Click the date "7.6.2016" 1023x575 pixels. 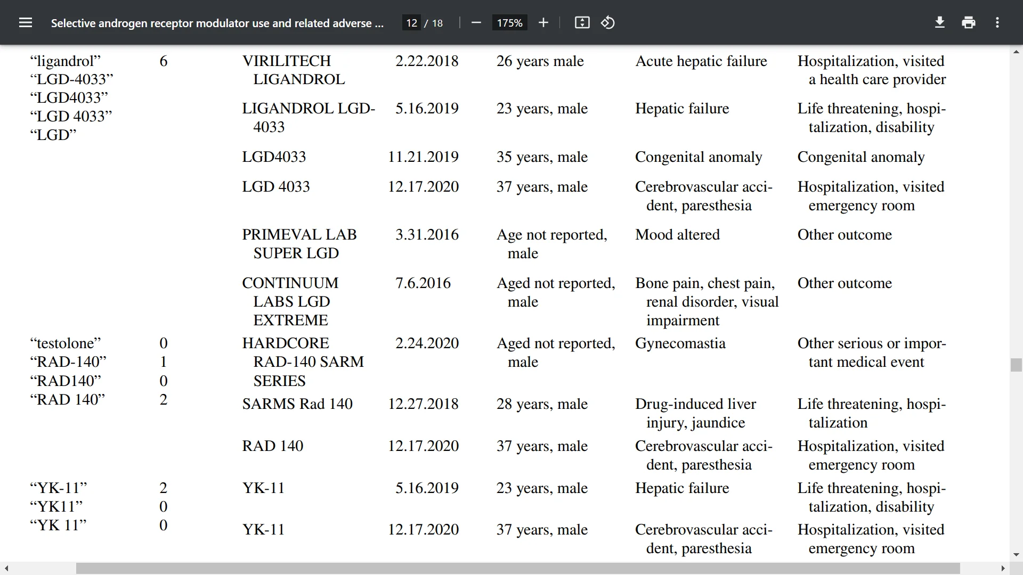coord(423,283)
